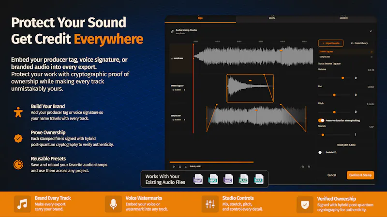Click the Pitch value field
Screen dimensions: 387x217
pyautogui.click(x=356, y=112)
